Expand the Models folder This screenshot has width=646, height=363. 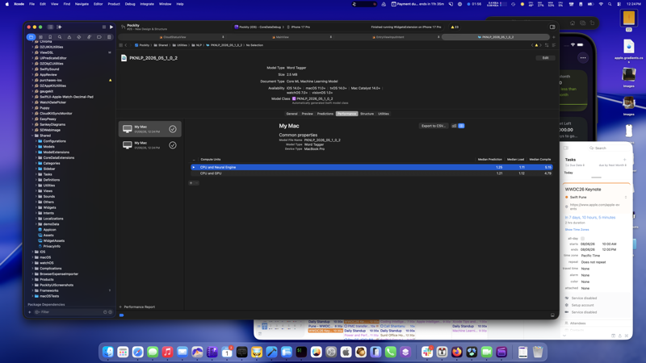(36, 147)
